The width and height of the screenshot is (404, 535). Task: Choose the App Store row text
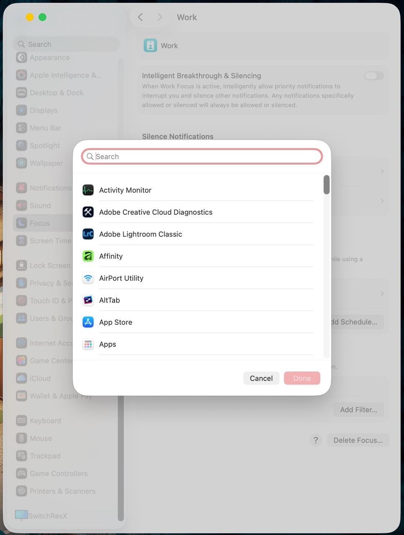coord(116,322)
